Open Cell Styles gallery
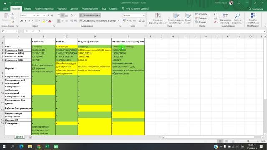 pyautogui.click(x=188, y=18)
